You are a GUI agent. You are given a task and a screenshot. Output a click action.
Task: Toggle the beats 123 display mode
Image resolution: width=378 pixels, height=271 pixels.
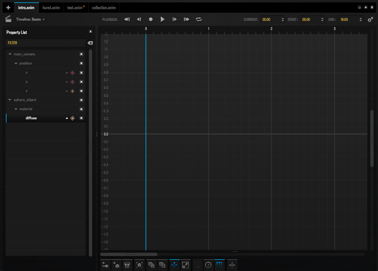point(219,265)
